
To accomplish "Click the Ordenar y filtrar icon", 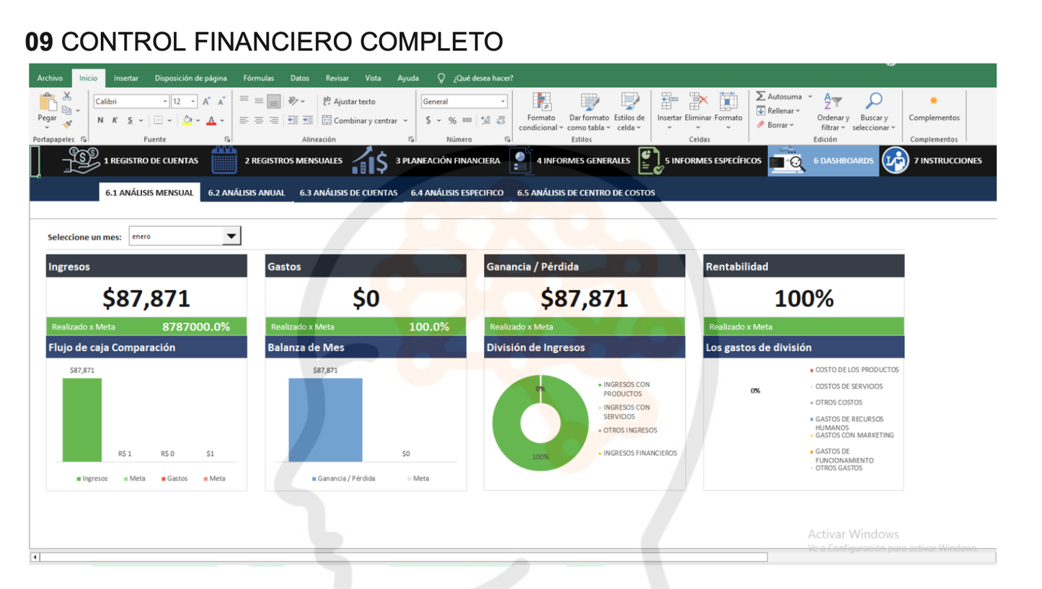I will click(832, 102).
